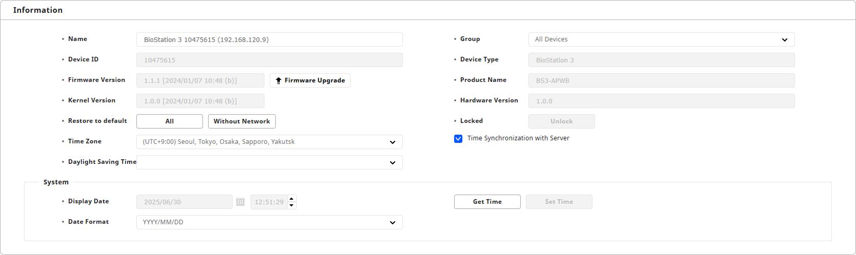Click the Device ID field
The width and height of the screenshot is (856, 255).
[x=269, y=60]
